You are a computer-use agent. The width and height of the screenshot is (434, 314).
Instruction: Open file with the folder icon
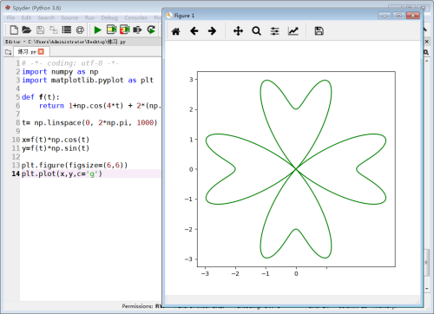(x=27, y=29)
